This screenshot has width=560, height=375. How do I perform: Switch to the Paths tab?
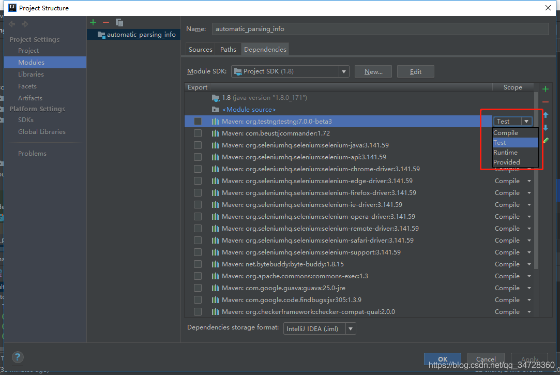pyautogui.click(x=228, y=49)
